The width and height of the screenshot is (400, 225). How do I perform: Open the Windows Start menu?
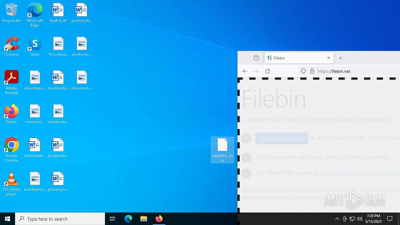click(7, 219)
